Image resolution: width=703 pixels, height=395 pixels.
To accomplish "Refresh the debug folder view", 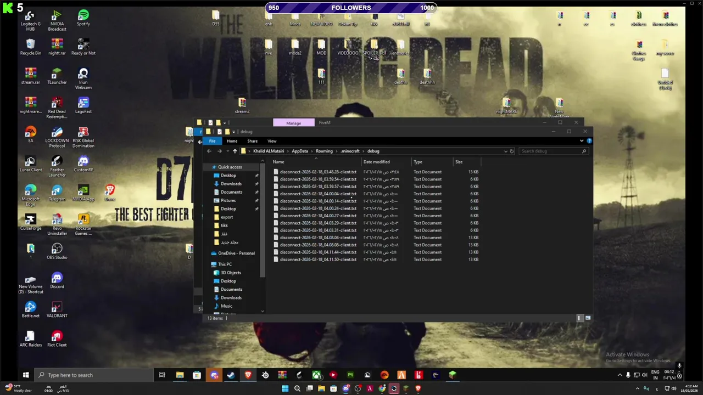I will click(512, 151).
